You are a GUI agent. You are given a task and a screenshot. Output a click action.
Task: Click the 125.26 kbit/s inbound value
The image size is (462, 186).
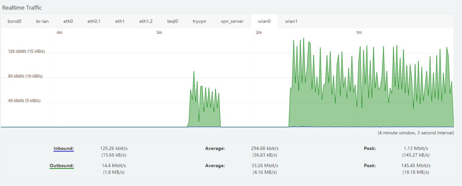tap(113, 148)
